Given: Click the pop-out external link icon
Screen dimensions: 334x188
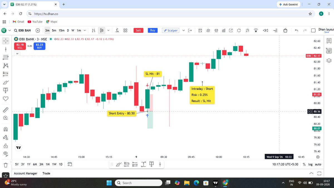Looking at the screenshot, I should click(x=231, y=30).
